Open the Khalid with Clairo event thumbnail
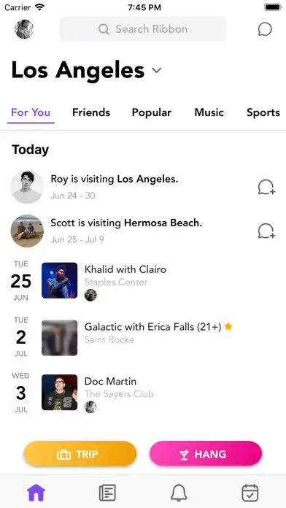 pyautogui.click(x=60, y=280)
